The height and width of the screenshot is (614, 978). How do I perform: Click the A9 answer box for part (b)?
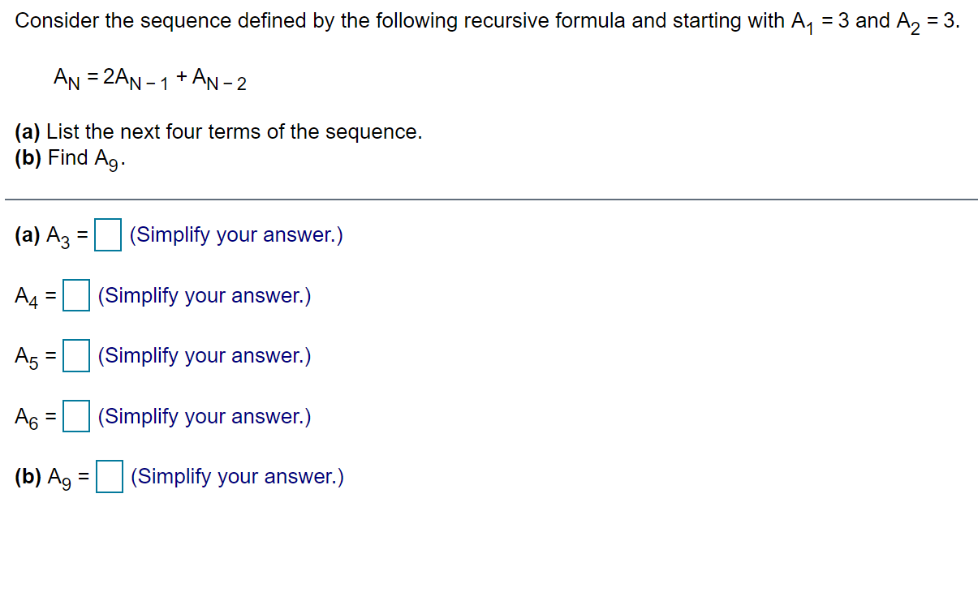(x=108, y=478)
